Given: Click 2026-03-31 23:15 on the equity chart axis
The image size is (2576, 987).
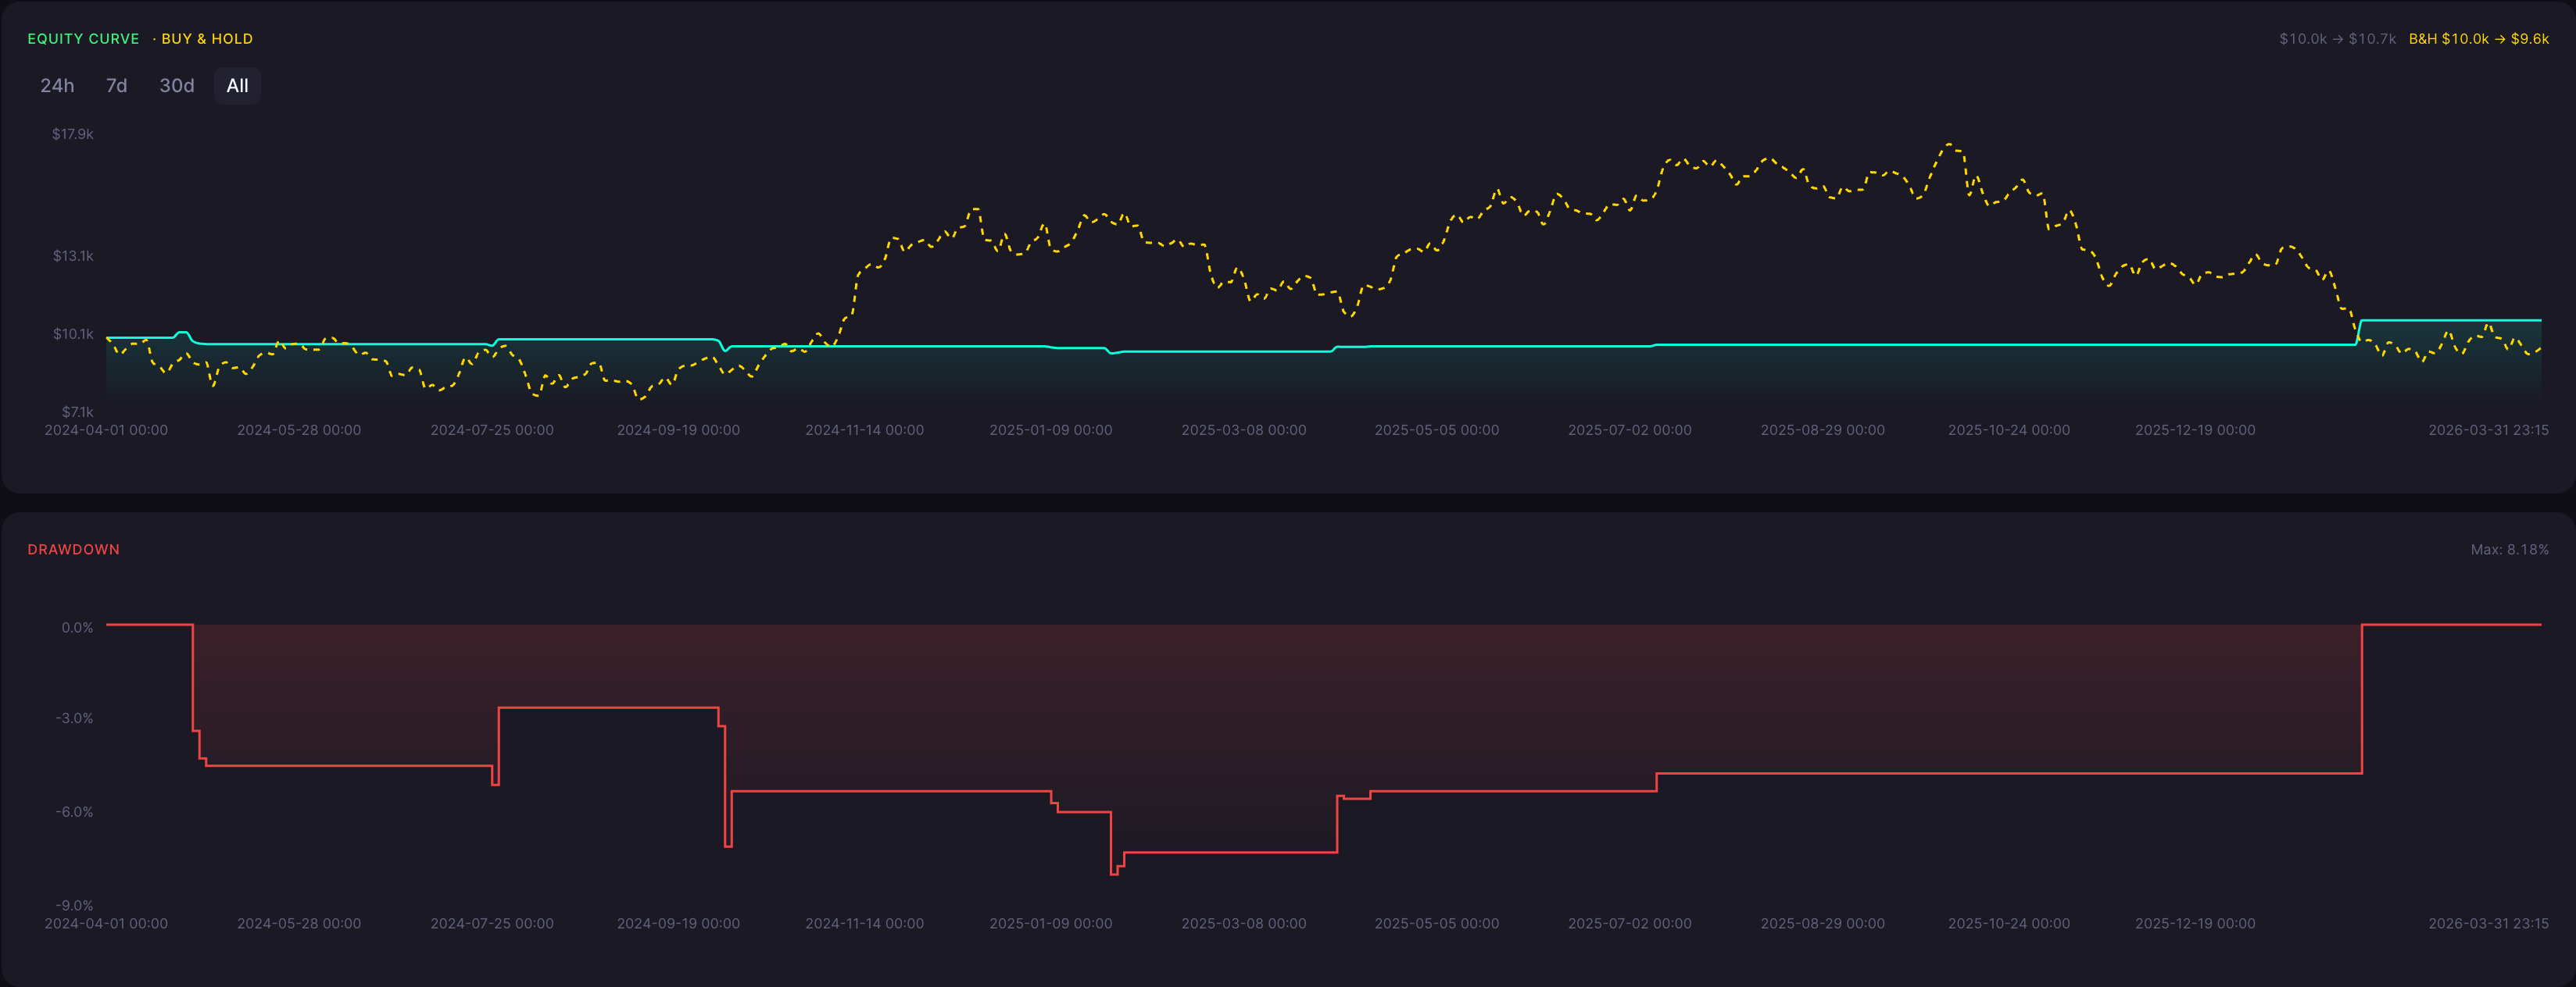Looking at the screenshot, I should pos(2488,429).
